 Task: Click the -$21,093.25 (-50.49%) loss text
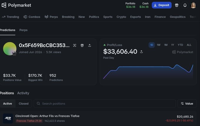coord(179,120)
